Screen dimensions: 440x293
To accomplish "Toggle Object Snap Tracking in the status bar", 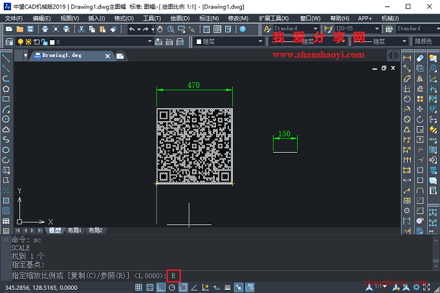I will [x=194, y=287].
